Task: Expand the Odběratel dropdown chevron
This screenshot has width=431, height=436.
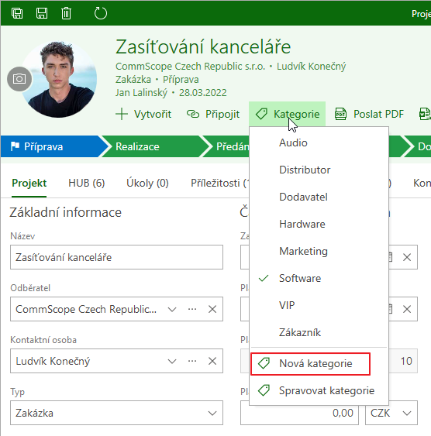Action: [172, 309]
